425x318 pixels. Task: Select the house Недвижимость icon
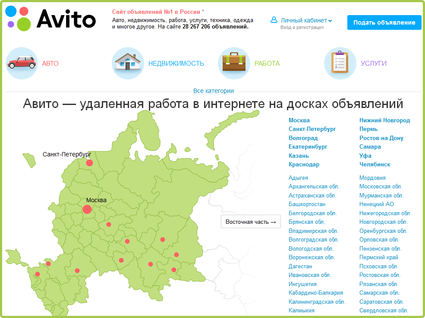[128, 64]
